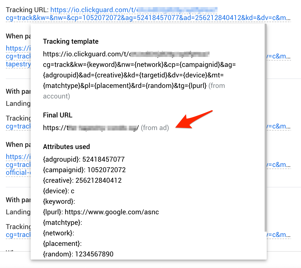Open the Tracking URL link at the top
The height and width of the screenshot is (268, 301).
148,14
